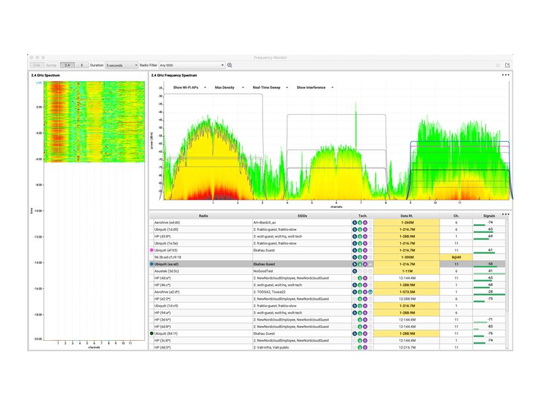540x405 pixels.
Task: Click the magnifier search icon beside Radio Filter
Action: pyautogui.click(x=230, y=65)
